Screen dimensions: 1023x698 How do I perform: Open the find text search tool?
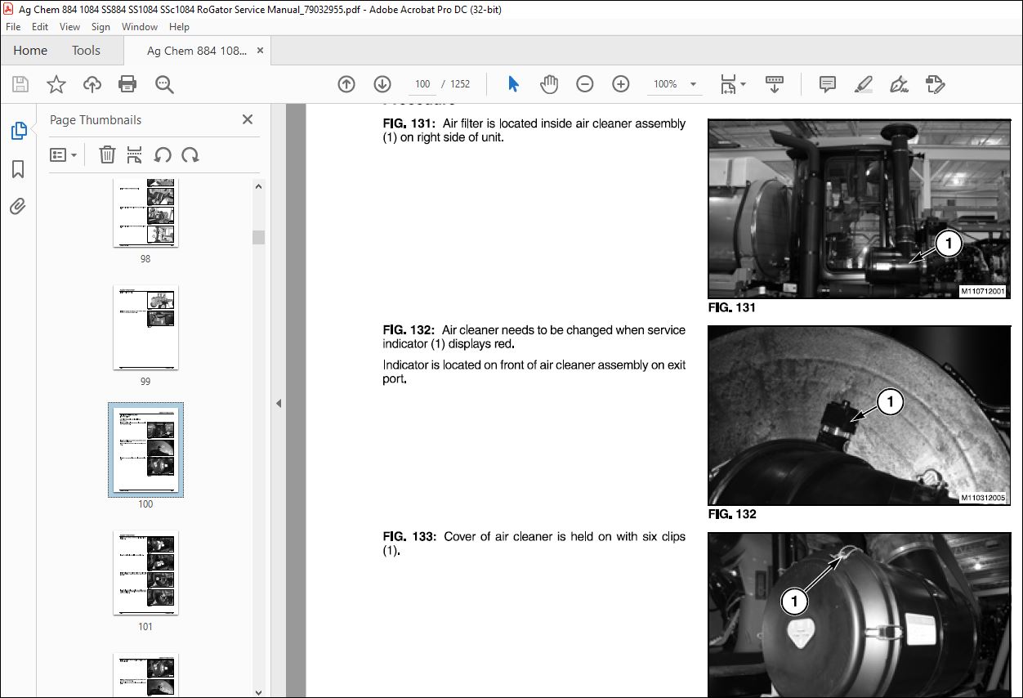(x=164, y=84)
